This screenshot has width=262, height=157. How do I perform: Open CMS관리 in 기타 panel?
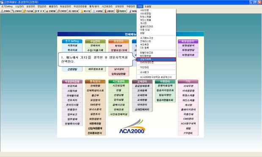tap(188, 119)
